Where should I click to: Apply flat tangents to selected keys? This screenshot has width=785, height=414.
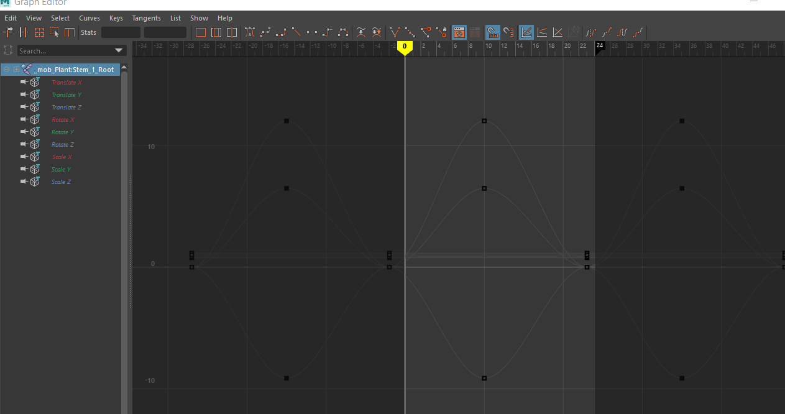pos(312,32)
